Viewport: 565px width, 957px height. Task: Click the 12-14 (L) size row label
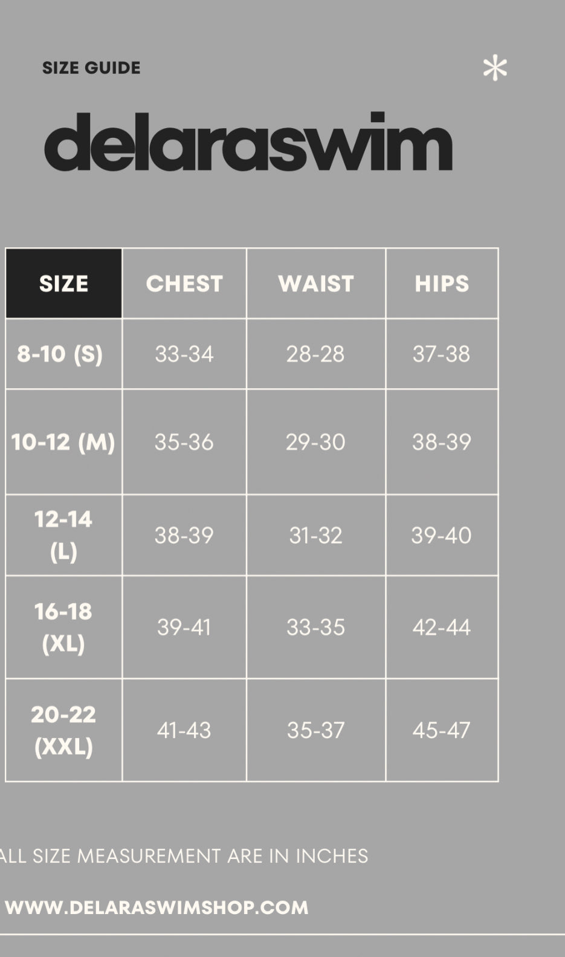tap(63, 535)
